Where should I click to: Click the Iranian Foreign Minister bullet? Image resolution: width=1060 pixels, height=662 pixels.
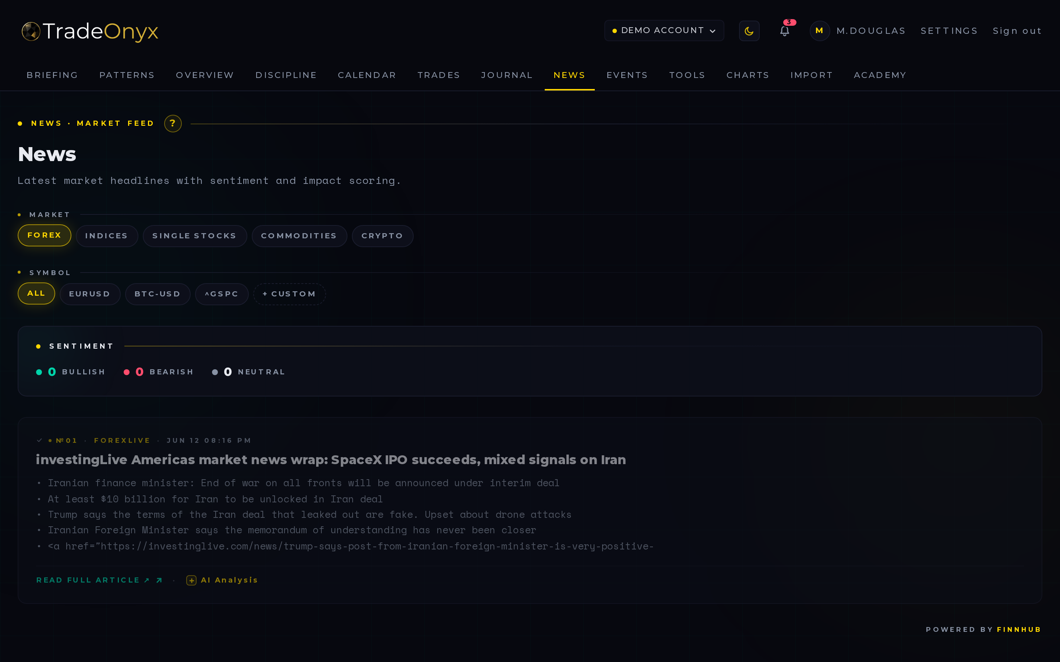pyautogui.click(x=292, y=530)
